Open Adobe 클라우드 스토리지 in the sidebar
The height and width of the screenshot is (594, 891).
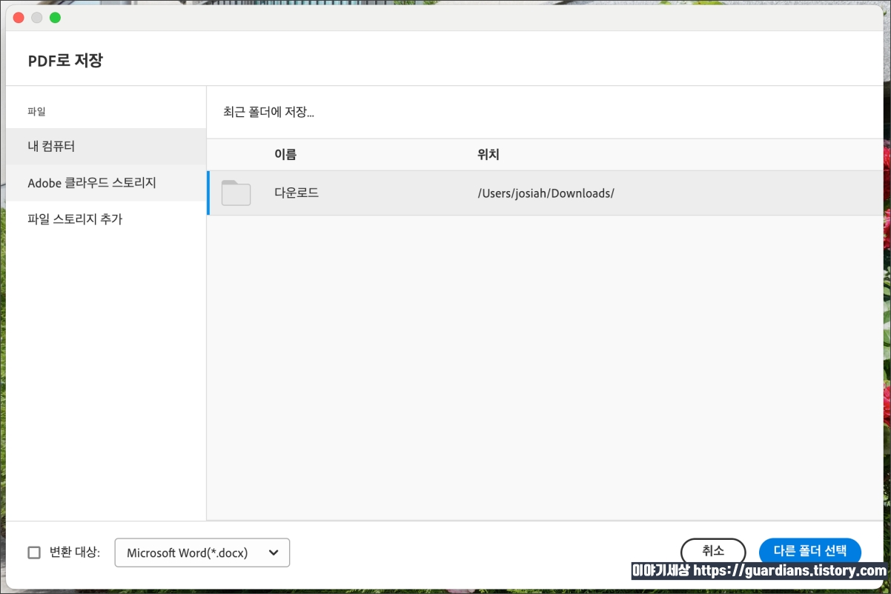(106, 183)
